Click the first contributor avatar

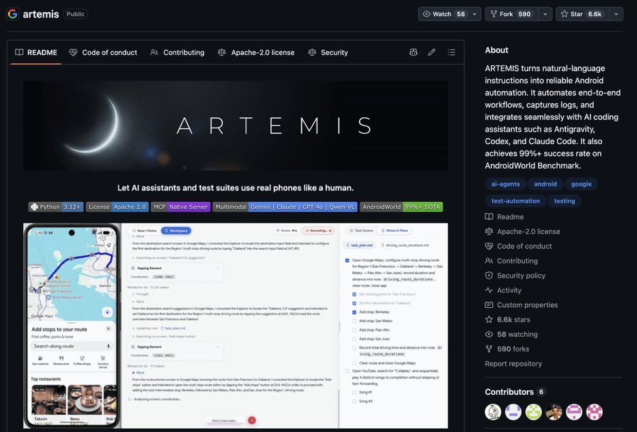493,411
